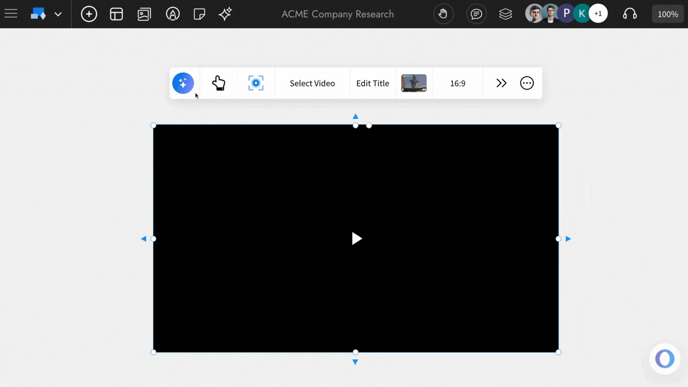The image size is (688, 387).
Task: Open the comments panel
Action: coord(476,14)
